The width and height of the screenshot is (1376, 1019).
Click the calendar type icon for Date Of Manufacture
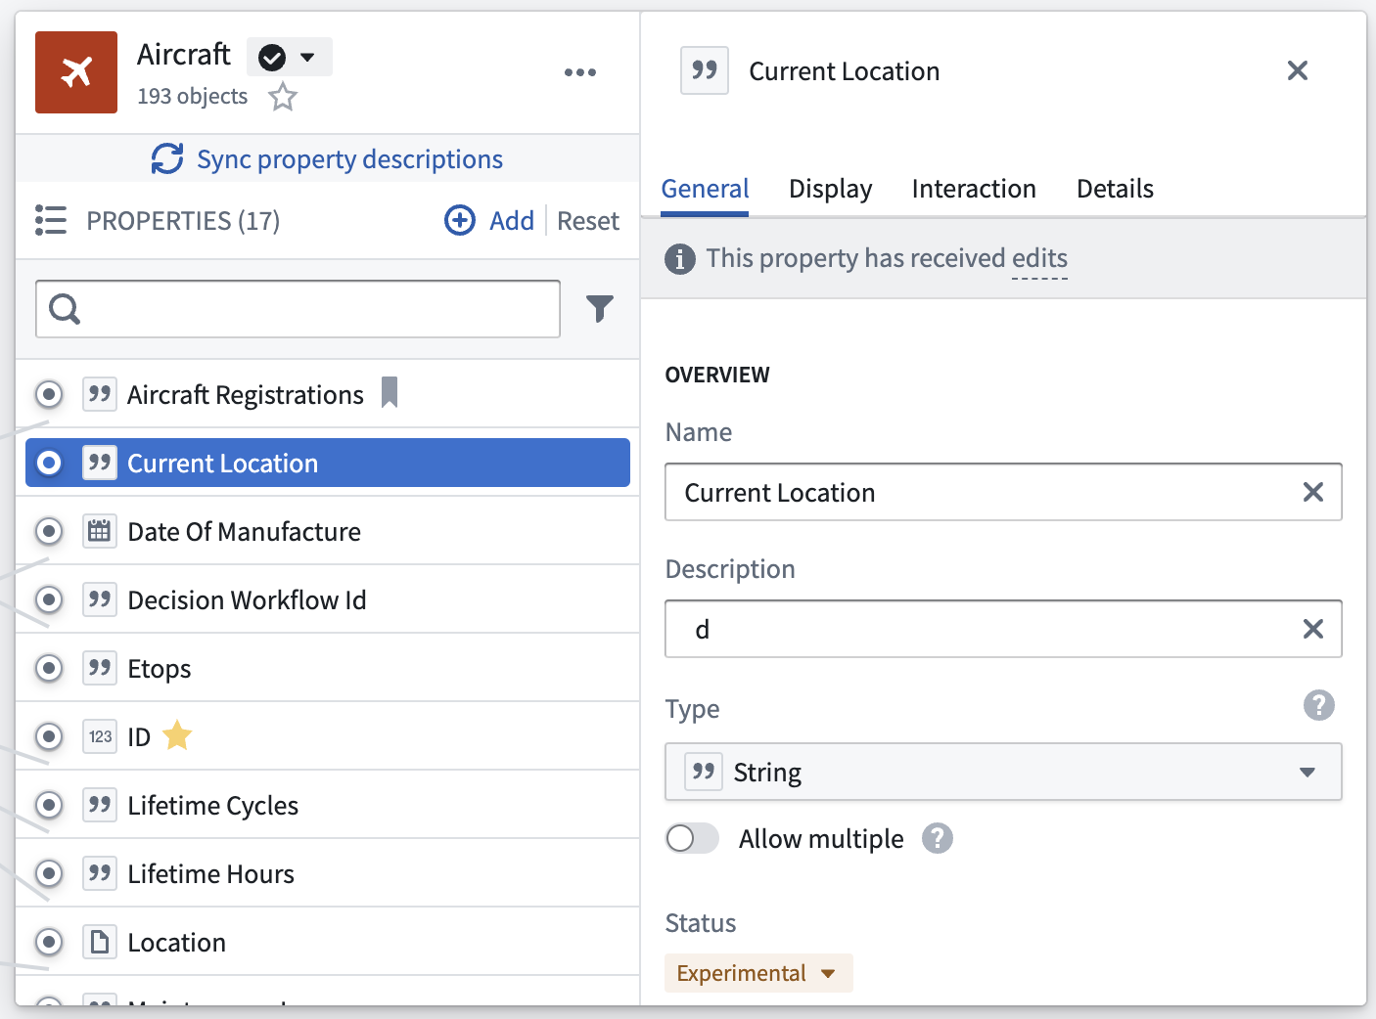pos(100,531)
